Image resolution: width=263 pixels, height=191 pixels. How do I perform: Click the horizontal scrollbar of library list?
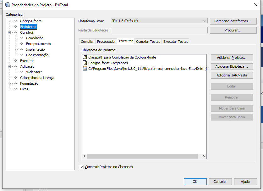pyautogui.click(x=142, y=156)
